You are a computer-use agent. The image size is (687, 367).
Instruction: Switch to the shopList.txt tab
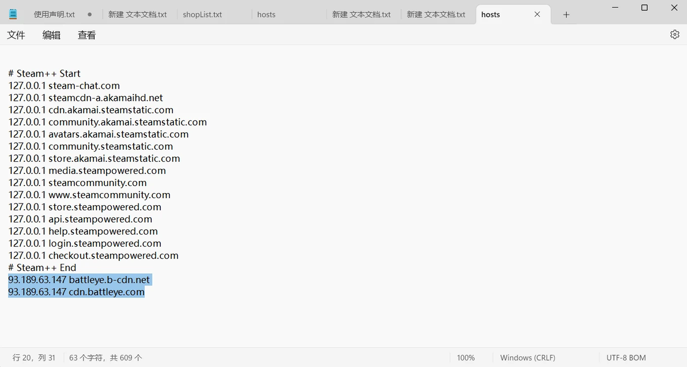[202, 14]
